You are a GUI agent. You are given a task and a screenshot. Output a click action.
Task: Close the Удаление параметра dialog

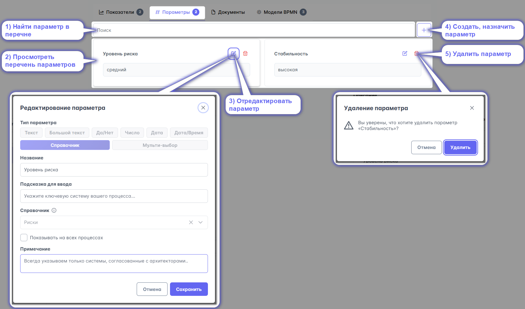[x=472, y=108]
